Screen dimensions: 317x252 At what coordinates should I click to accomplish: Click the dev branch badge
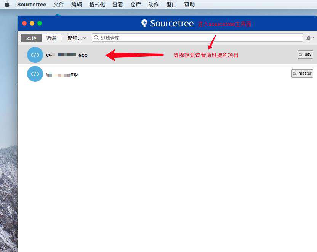(305, 54)
